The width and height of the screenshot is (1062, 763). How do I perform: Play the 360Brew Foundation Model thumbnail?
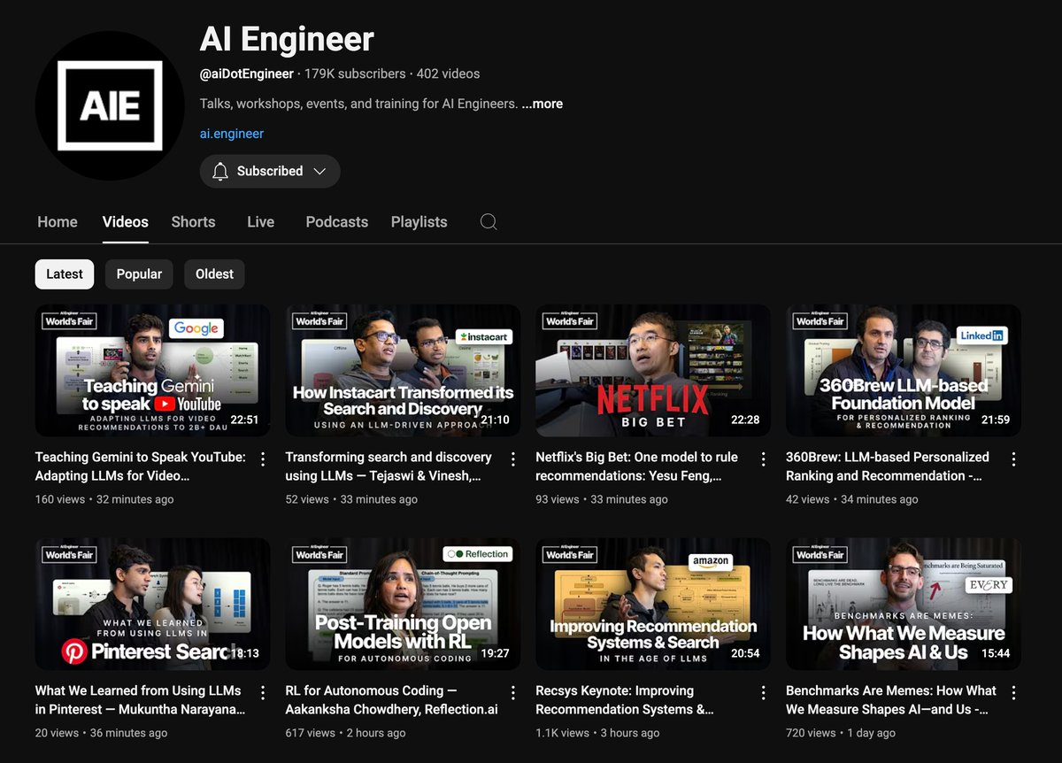(x=904, y=370)
